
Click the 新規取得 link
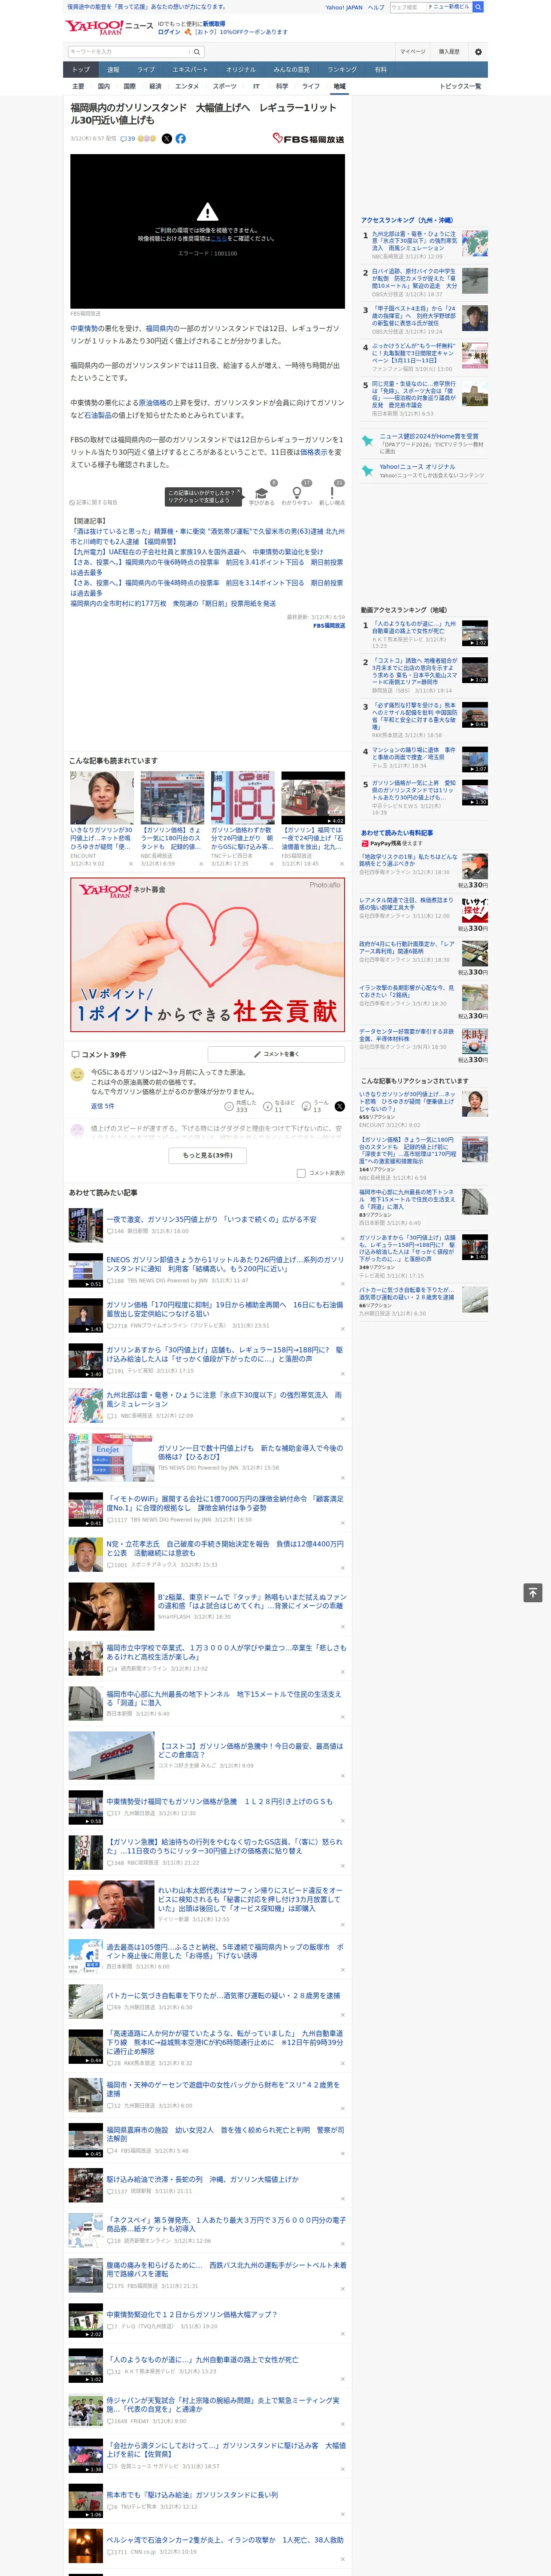[x=214, y=23]
